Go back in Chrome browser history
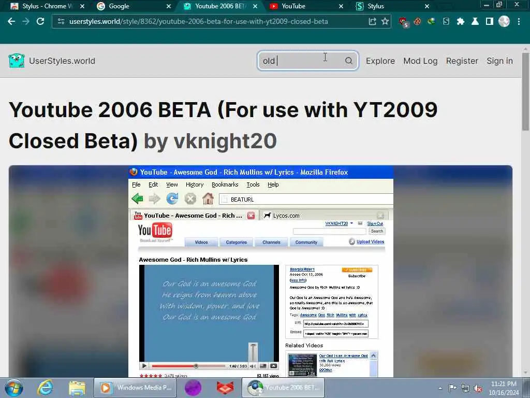Image resolution: width=530 pixels, height=398 pixels. [11, 21]
